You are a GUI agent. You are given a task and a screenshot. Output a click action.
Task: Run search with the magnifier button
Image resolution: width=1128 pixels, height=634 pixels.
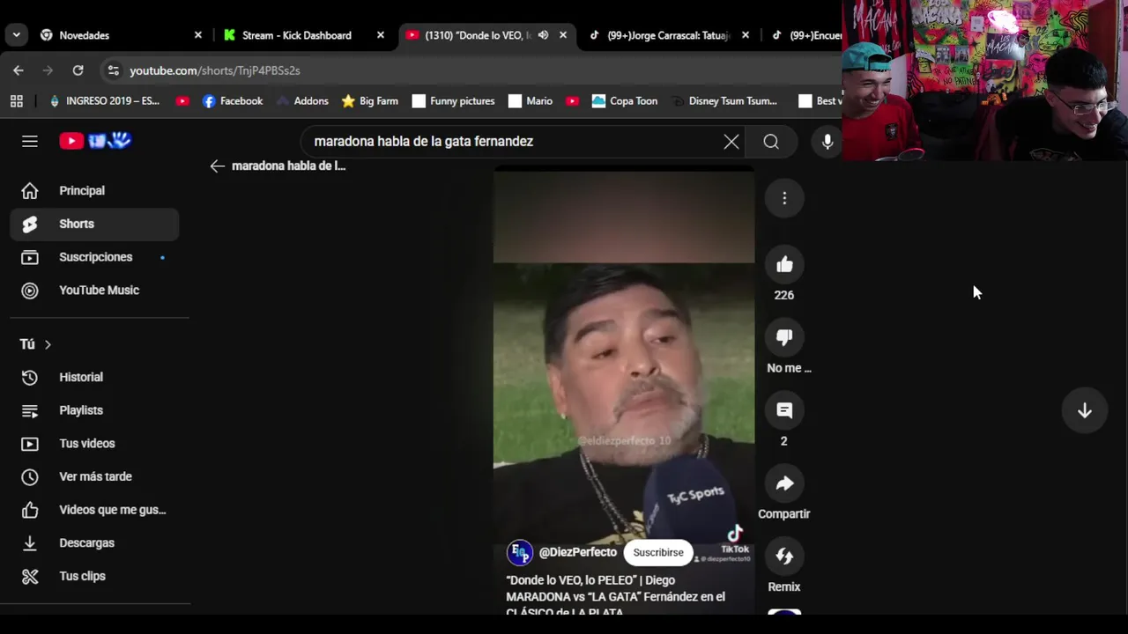coord(771,142)
